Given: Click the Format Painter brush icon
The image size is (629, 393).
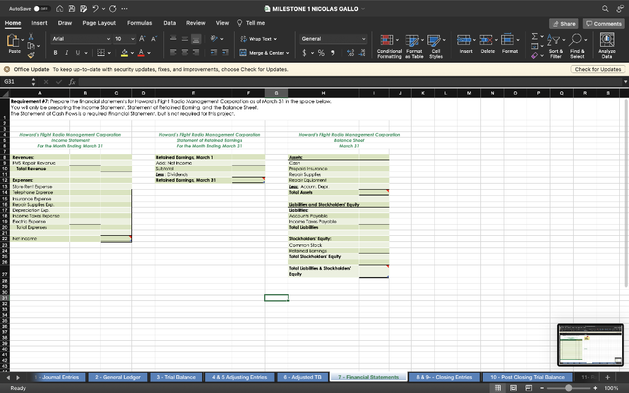Looking at the screenshot, I should tap(31, 55).
